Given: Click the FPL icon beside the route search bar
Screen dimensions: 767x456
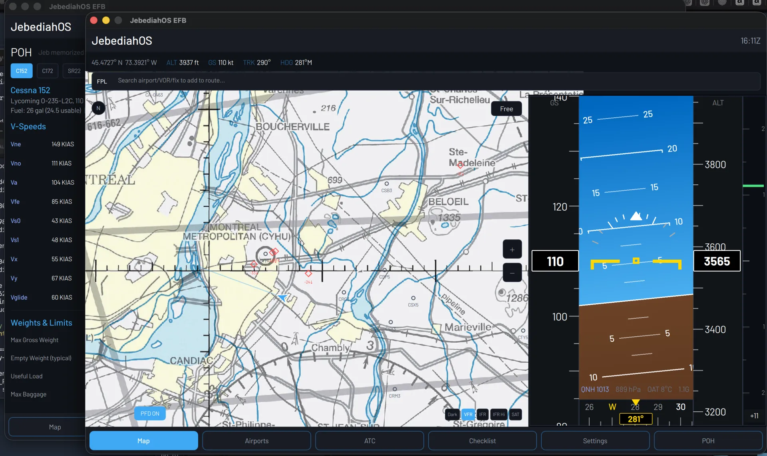Looking at the screenshot, I should [102, 81].
